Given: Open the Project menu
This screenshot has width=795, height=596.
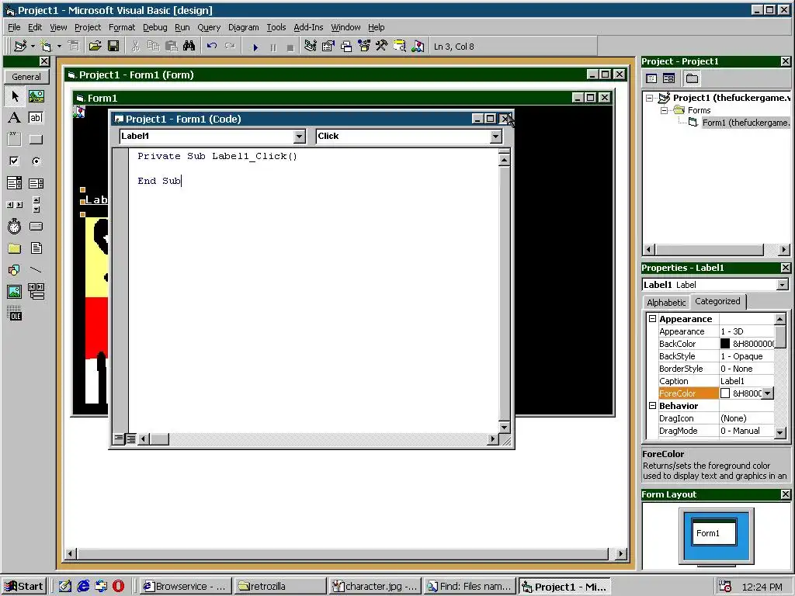Looking at the screenshot, I should (x=88, y=27).
